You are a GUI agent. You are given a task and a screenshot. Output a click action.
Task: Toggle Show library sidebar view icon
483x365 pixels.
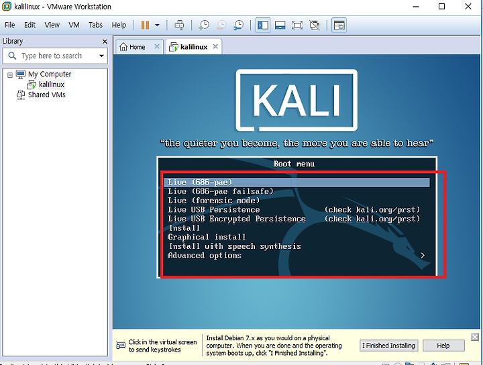[263, 25]
